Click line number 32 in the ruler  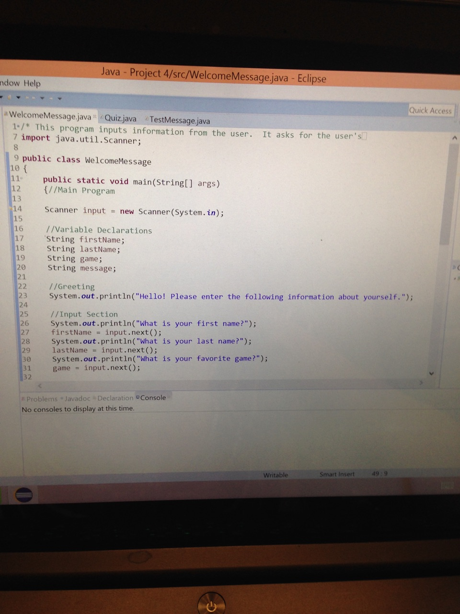(x=28, y=377)
